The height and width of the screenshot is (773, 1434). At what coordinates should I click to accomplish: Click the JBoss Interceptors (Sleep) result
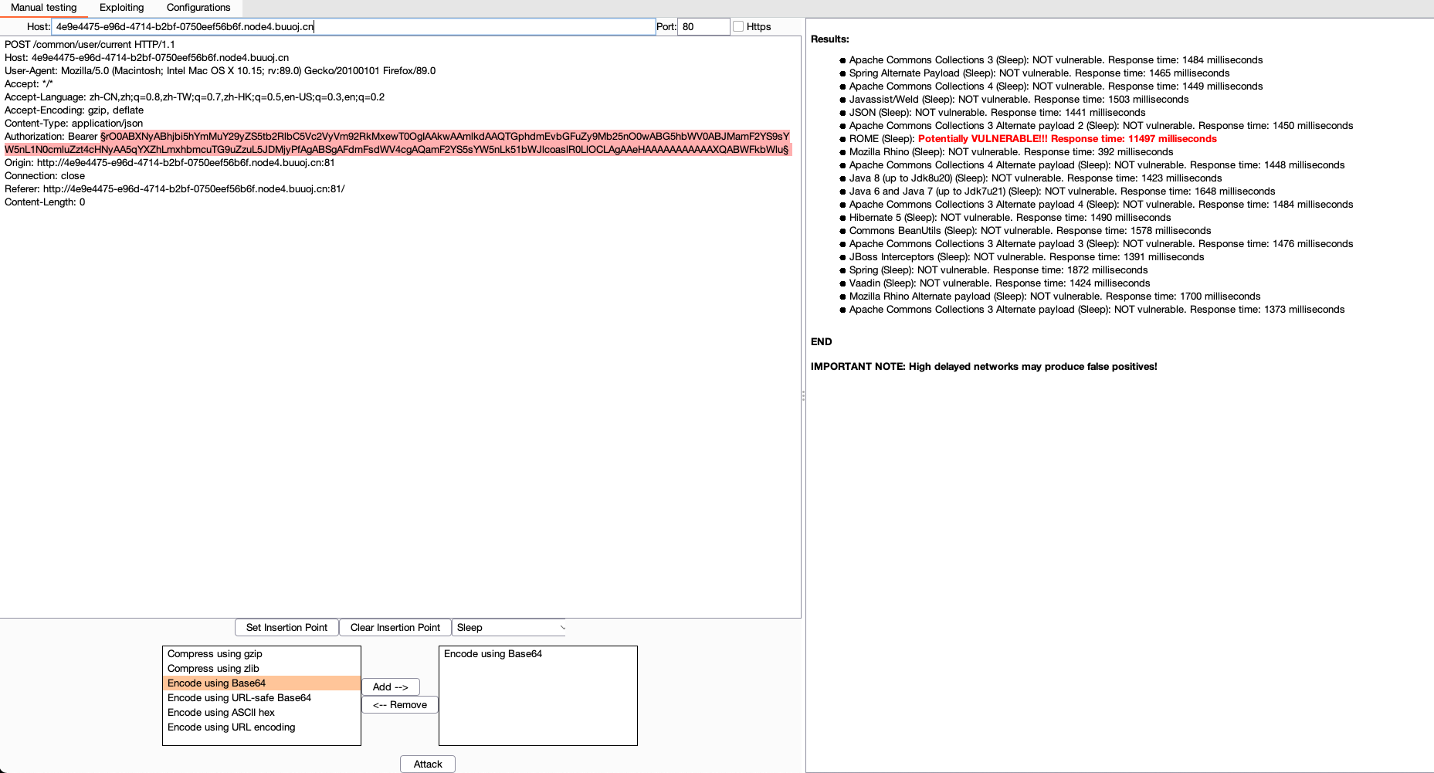pos(1027,257)
